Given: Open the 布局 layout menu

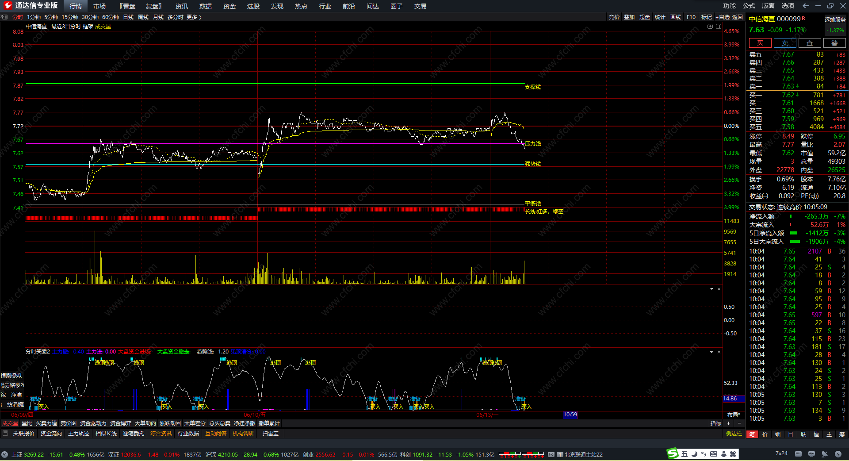Looking at the screenshot, I should point(734,415).
